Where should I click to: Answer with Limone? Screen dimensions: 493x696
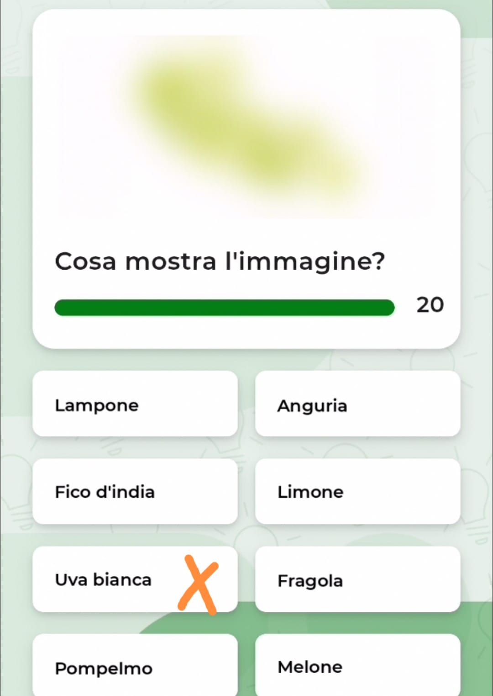[357, 492]
